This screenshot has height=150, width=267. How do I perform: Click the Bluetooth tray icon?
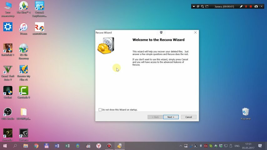(201, 146)
